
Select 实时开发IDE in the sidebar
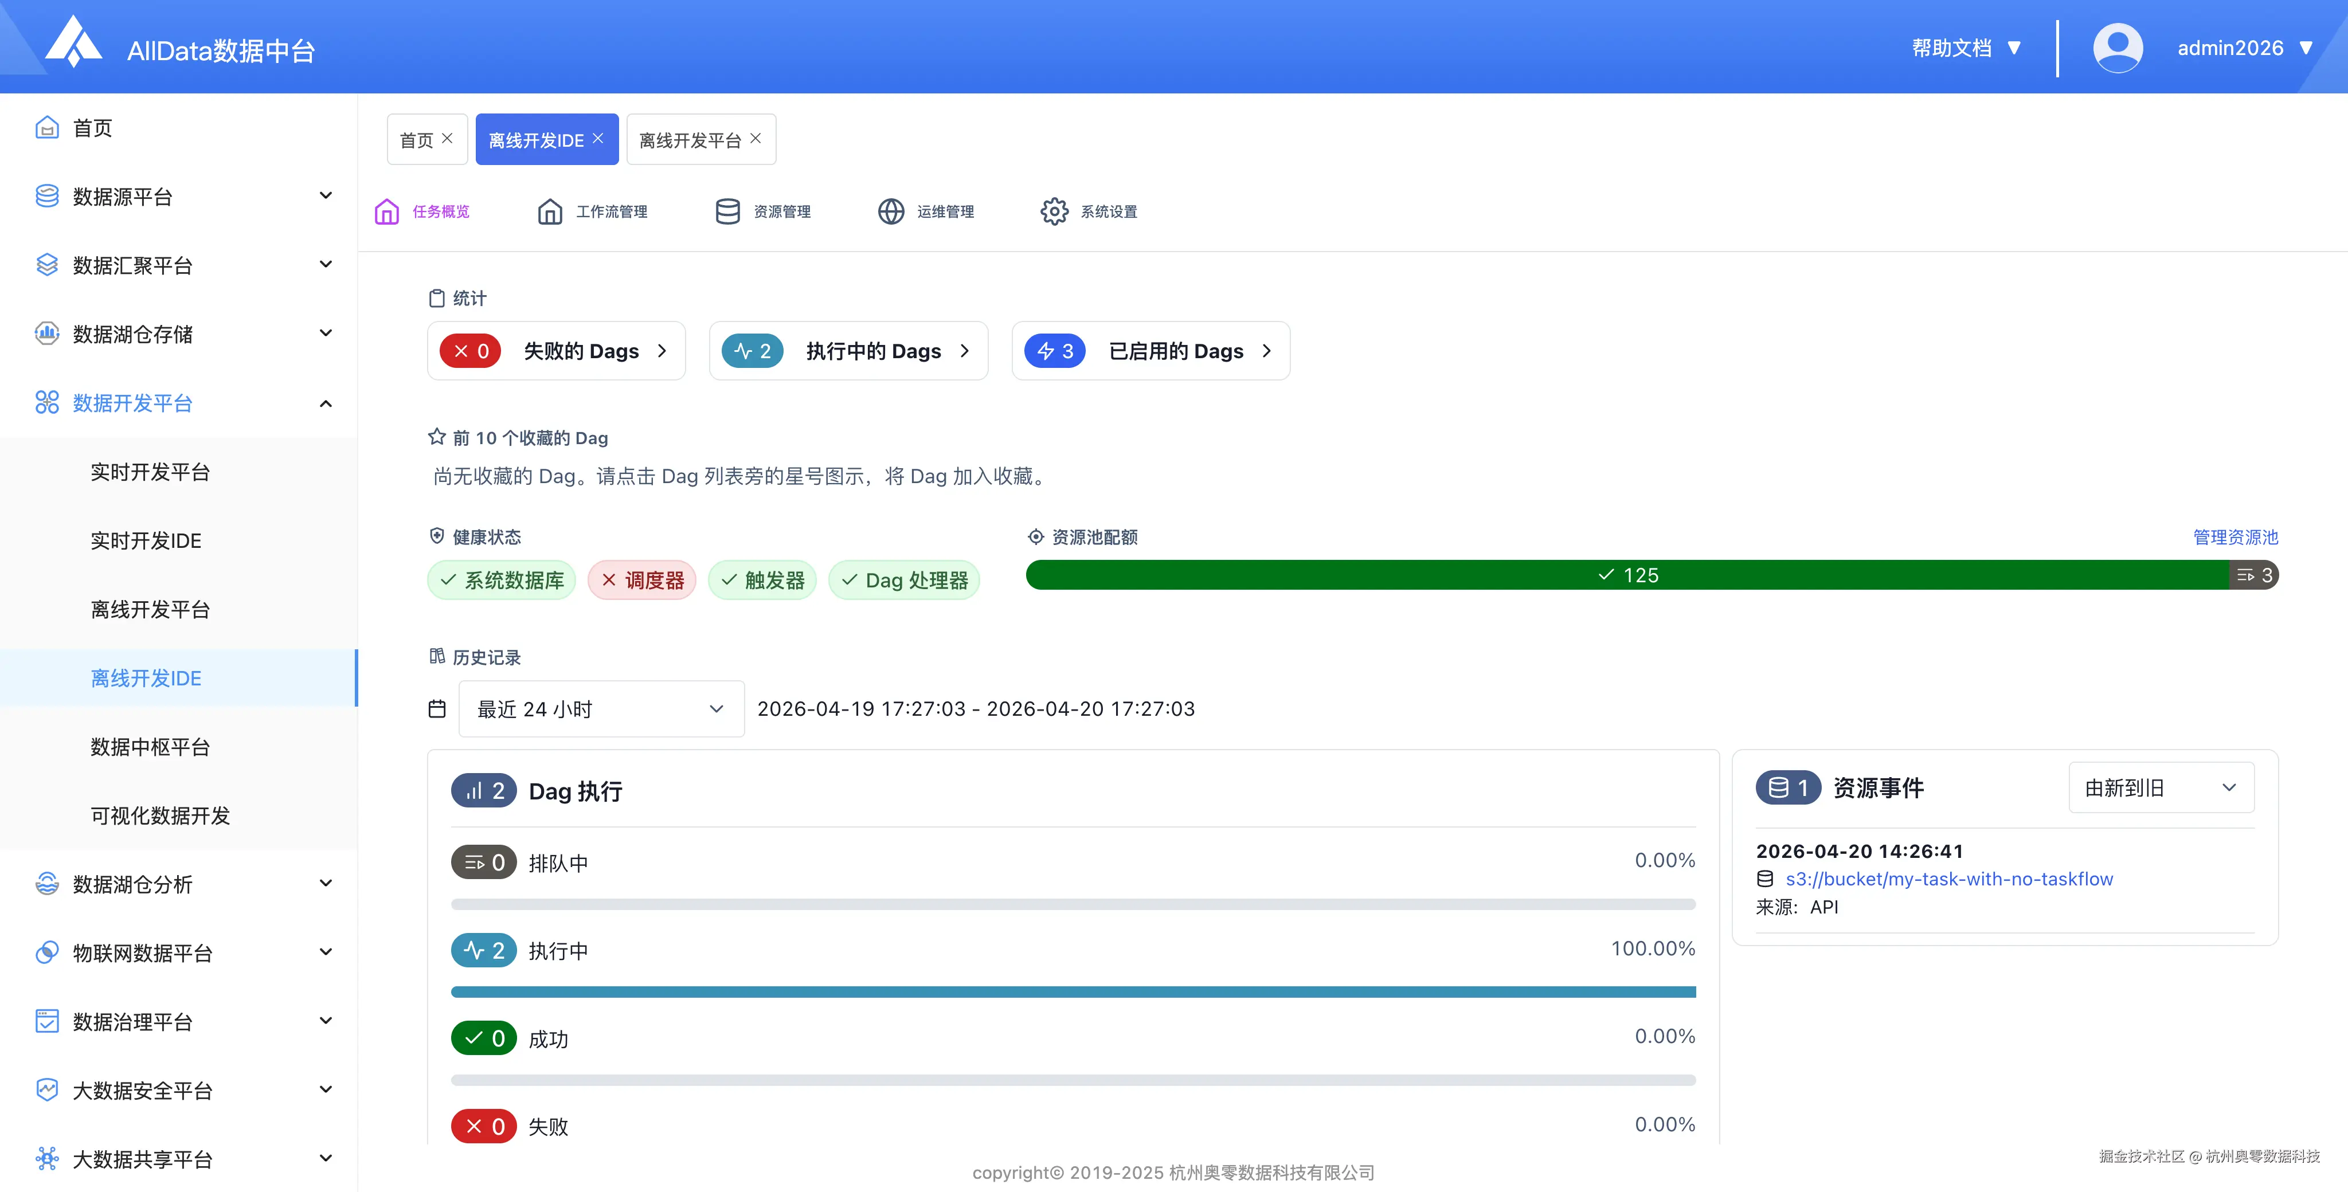(x=146, y=540)
